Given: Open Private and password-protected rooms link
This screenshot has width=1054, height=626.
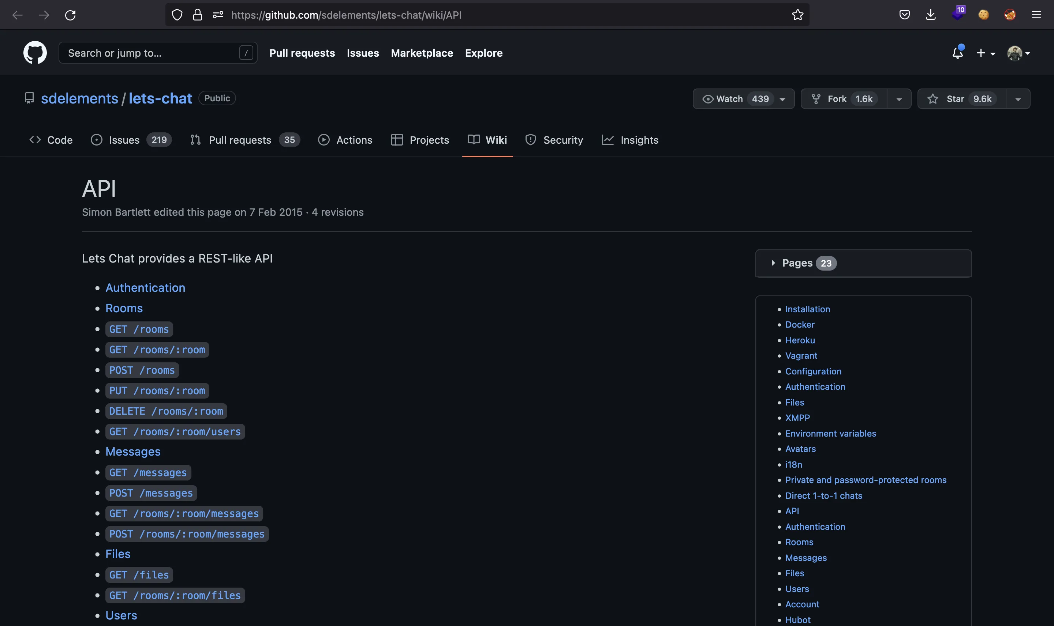Looking at the screenshot, I should [x=865, y=480].
